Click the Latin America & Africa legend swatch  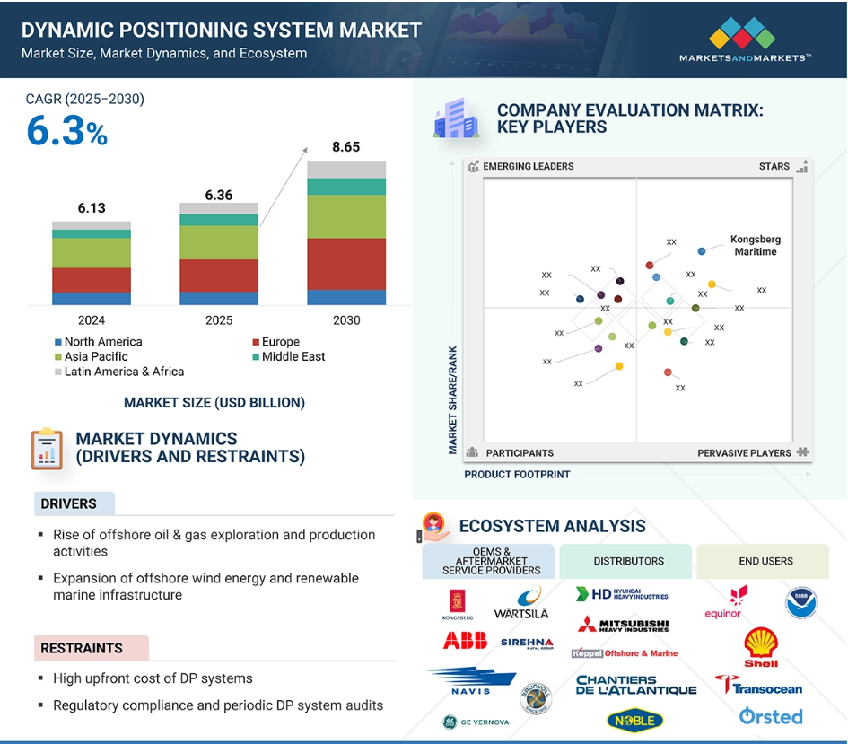point(57,372)
